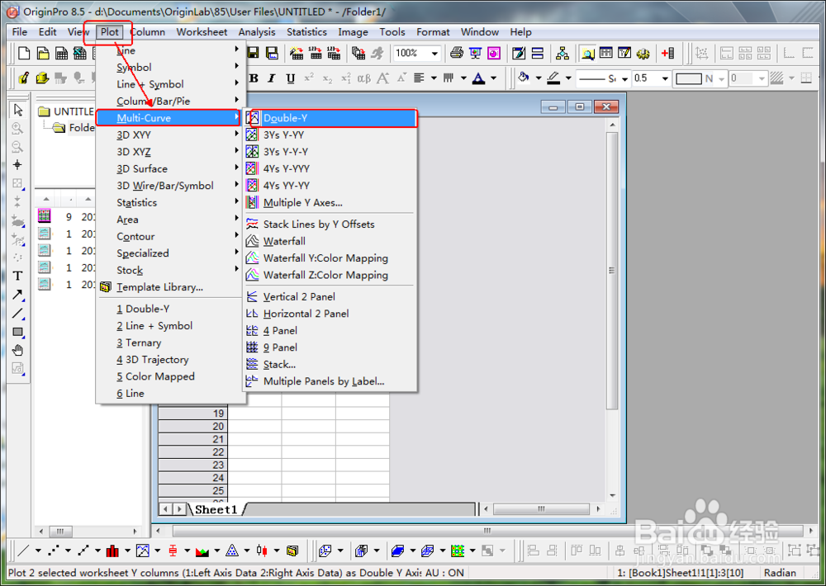The height and width of the screenshot is (586, 826).
Task: Select the Rectangle drawing tool
Action: point(18,332)
